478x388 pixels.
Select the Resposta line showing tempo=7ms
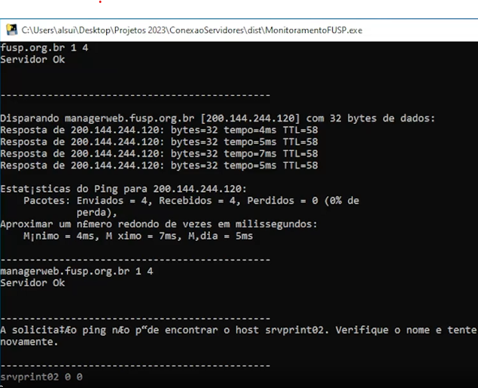click(x=159, y=154)
